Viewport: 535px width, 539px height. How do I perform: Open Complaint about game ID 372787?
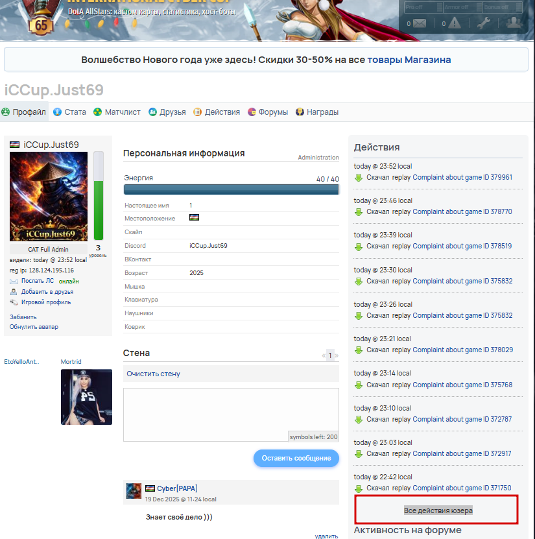click(462, 420)
